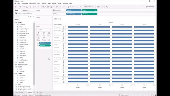
Task: Click Index pill on Columns shelf
Action: [90, 10]
